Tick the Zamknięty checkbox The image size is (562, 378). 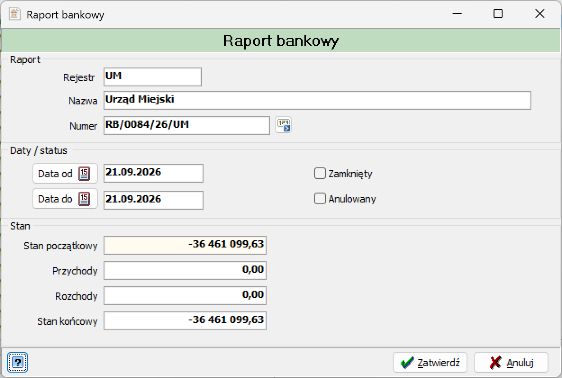pos(320,174)
